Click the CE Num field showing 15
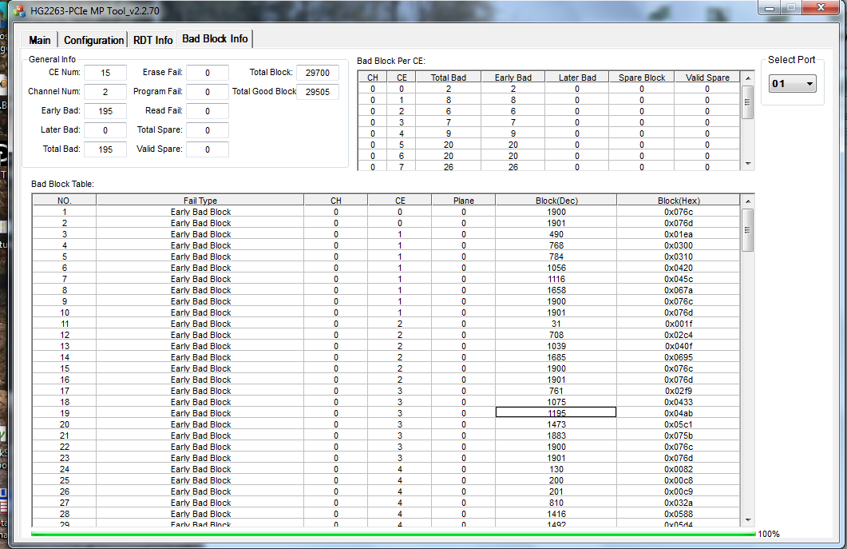The height and width of the screenshot is (549, 847). click(105, 73)
